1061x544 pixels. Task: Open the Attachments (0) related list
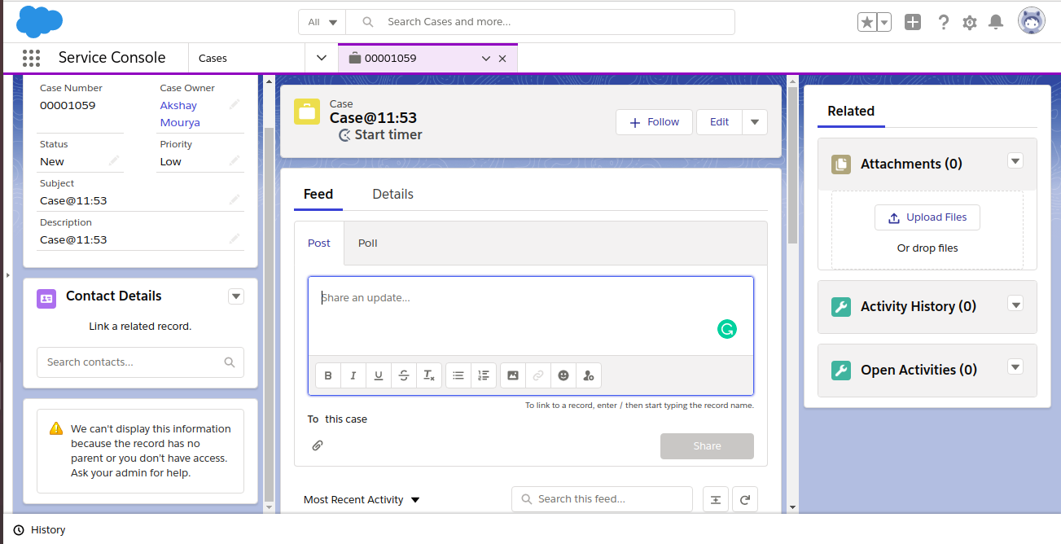pos(911,164)
